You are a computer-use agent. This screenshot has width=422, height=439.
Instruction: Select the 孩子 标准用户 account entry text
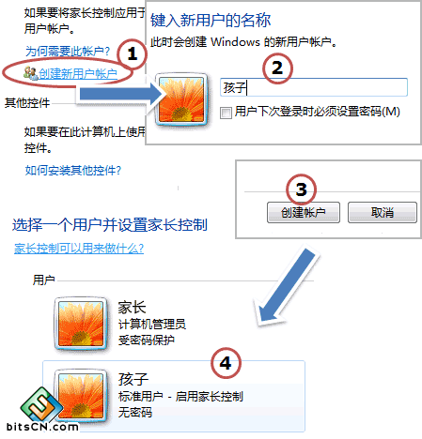[180, 395]
